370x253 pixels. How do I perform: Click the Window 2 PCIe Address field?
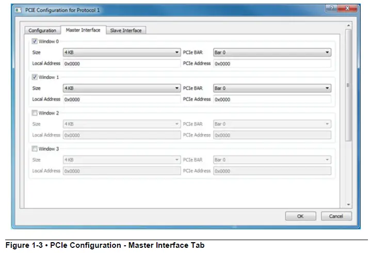272,135
